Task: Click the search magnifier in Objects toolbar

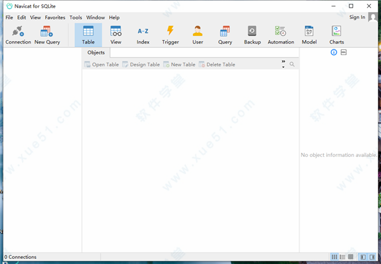Action: pos(292,65)
